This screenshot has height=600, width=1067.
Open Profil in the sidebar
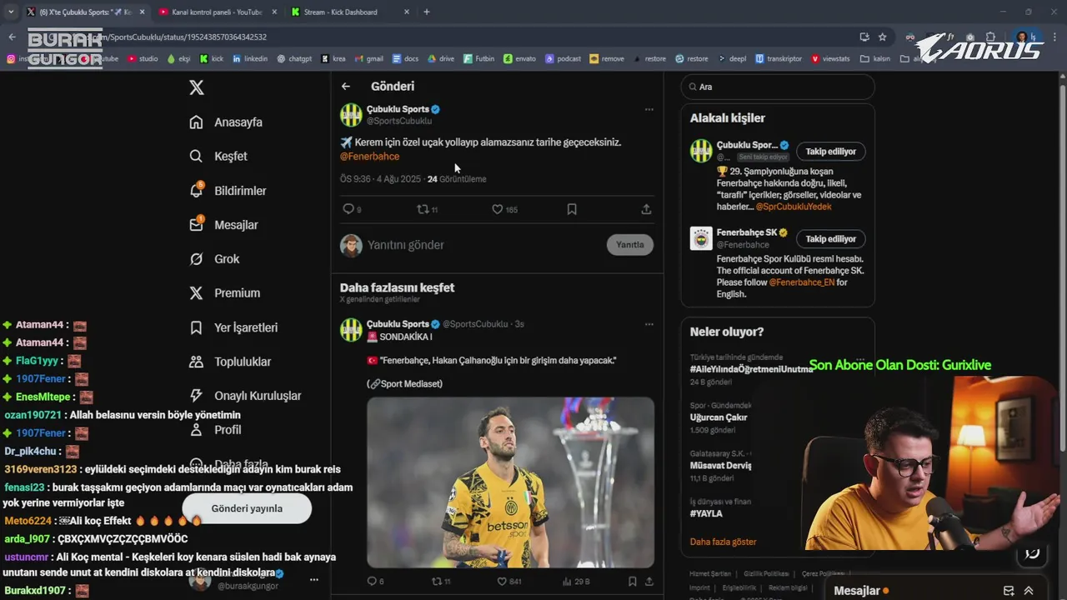(x=215, y=430)
